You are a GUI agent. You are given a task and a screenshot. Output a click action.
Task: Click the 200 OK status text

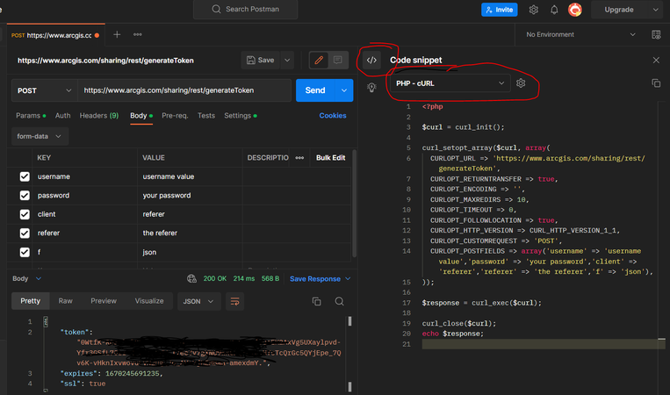(214, 278)
